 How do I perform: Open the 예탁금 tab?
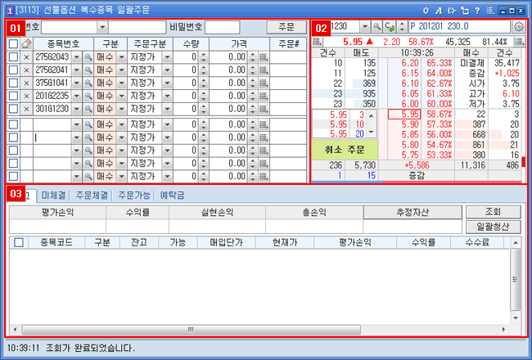pyautogui.click(x=172, y=196)
